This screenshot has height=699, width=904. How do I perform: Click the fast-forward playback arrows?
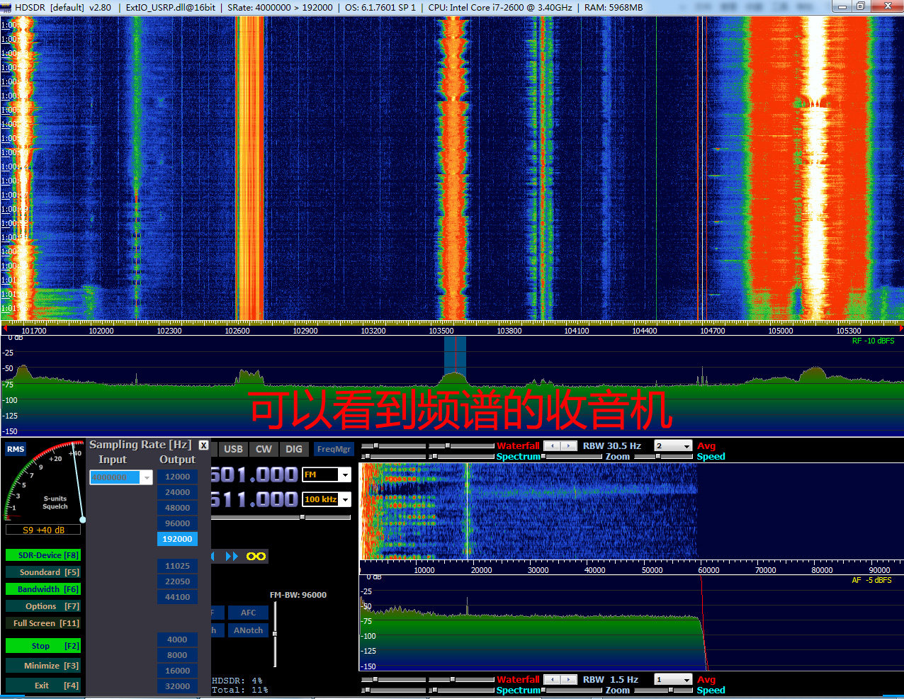point(232,556)
